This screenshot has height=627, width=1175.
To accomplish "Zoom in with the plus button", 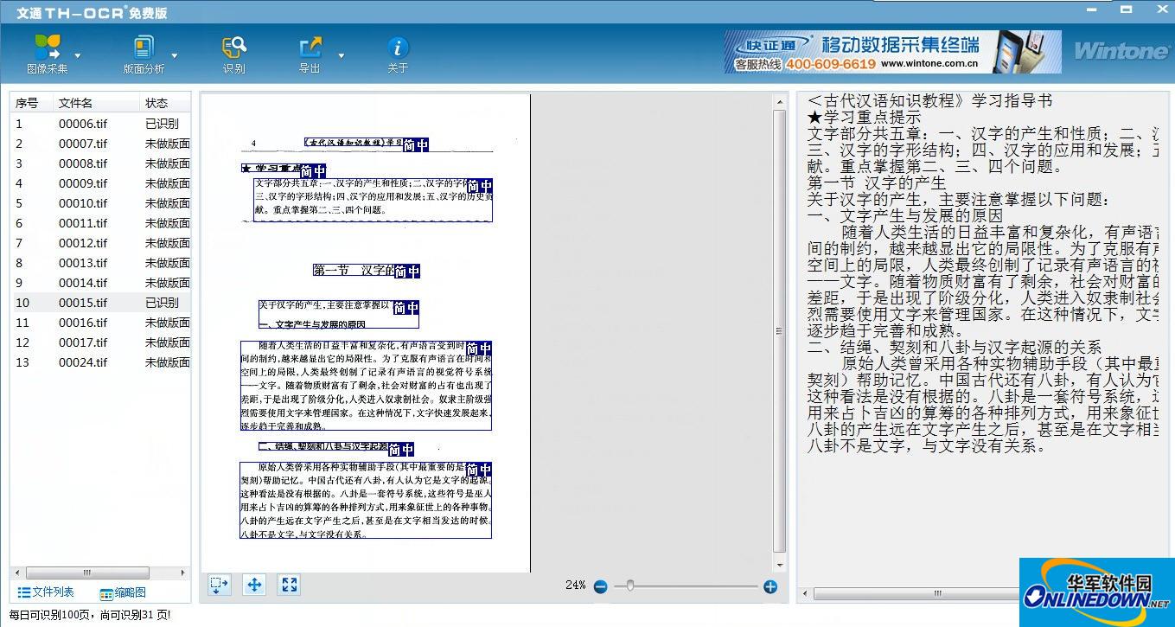I will click(770, 586).
